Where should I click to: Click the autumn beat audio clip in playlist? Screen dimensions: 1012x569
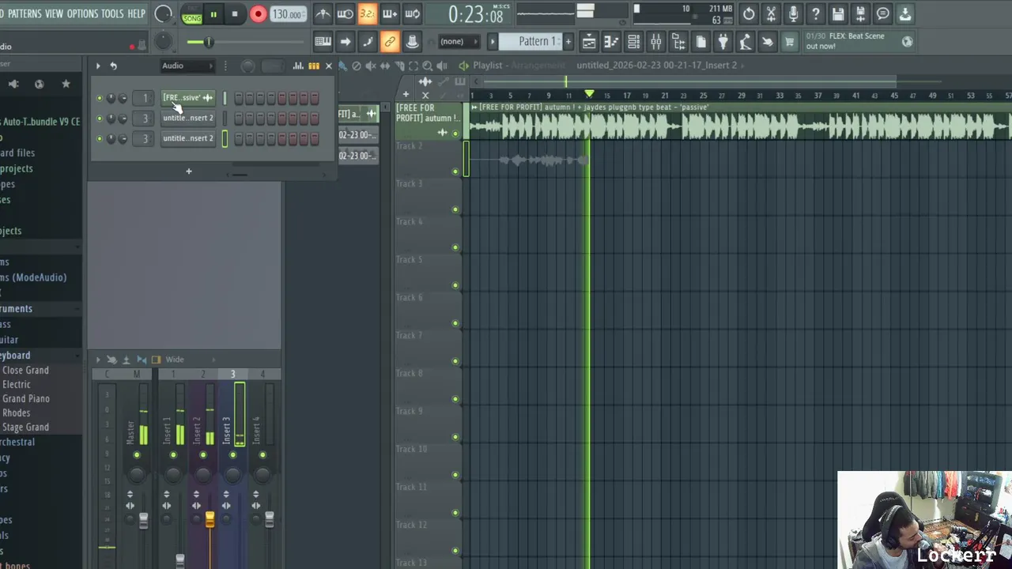pyautogui.click(x=740, y=121)
